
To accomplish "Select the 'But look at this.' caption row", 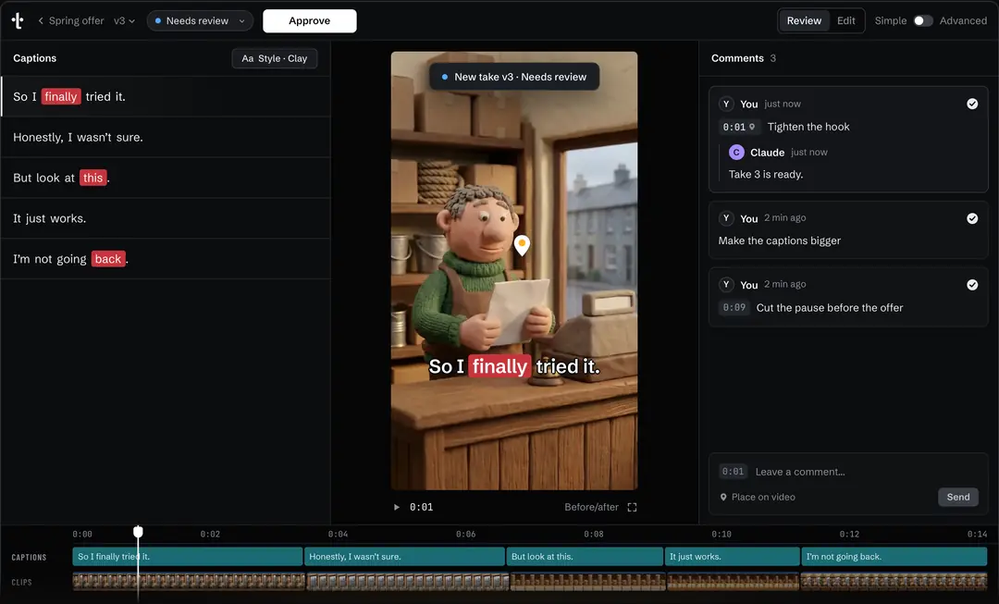I will click(x=166, y=178).
